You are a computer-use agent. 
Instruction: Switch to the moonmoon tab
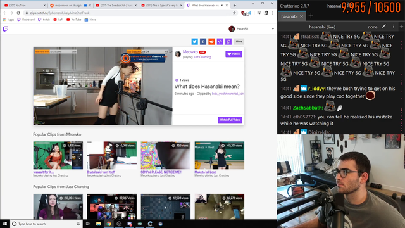[70, 5]
